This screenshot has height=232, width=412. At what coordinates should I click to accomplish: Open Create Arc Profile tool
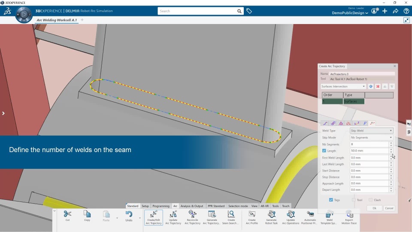(x=252, y=217)
